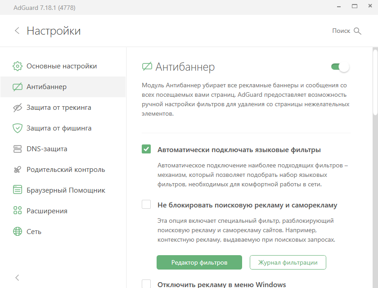The width and height of the screenshot is (378, 288).
Task: Click the shield phishing protection icon
Action: coord(18,128)
